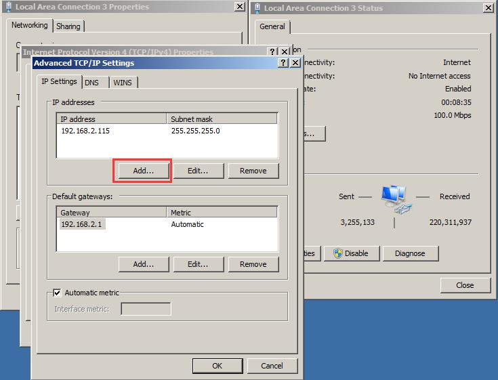This screenshot has width=498, height=380.
Task: Select the Sharing tab in connection properties
Action: pyautogui.click(x=68, y=26)
